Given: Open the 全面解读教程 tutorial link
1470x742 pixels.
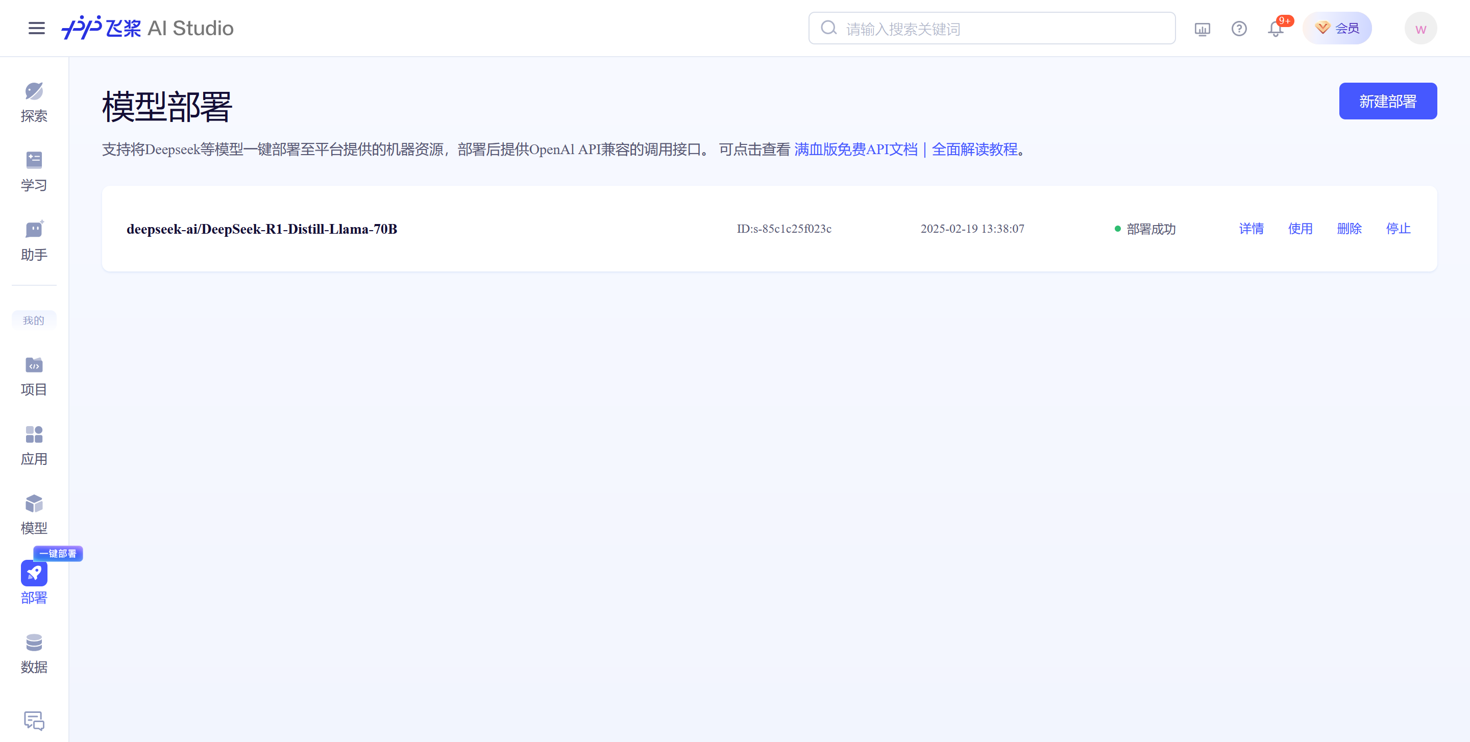Looking at the screenshot, I should (x=975, y=150).
